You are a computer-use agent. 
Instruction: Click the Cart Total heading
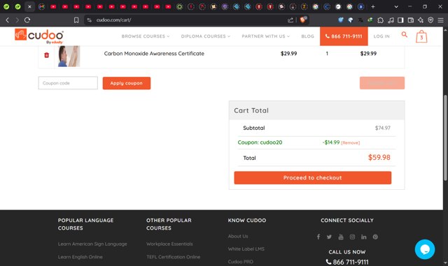(251, 110)
